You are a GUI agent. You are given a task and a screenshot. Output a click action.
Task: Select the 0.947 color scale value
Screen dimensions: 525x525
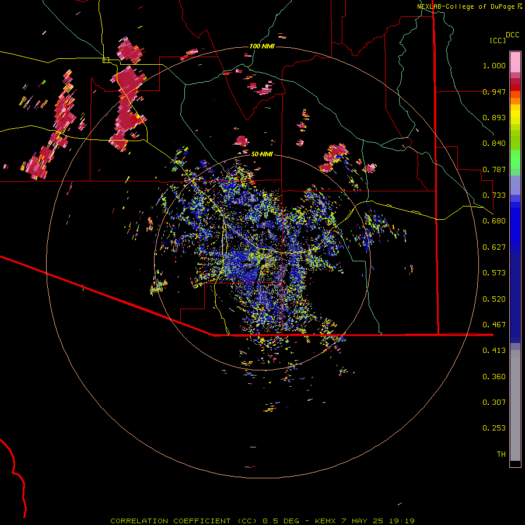click(x=494, y=92)
